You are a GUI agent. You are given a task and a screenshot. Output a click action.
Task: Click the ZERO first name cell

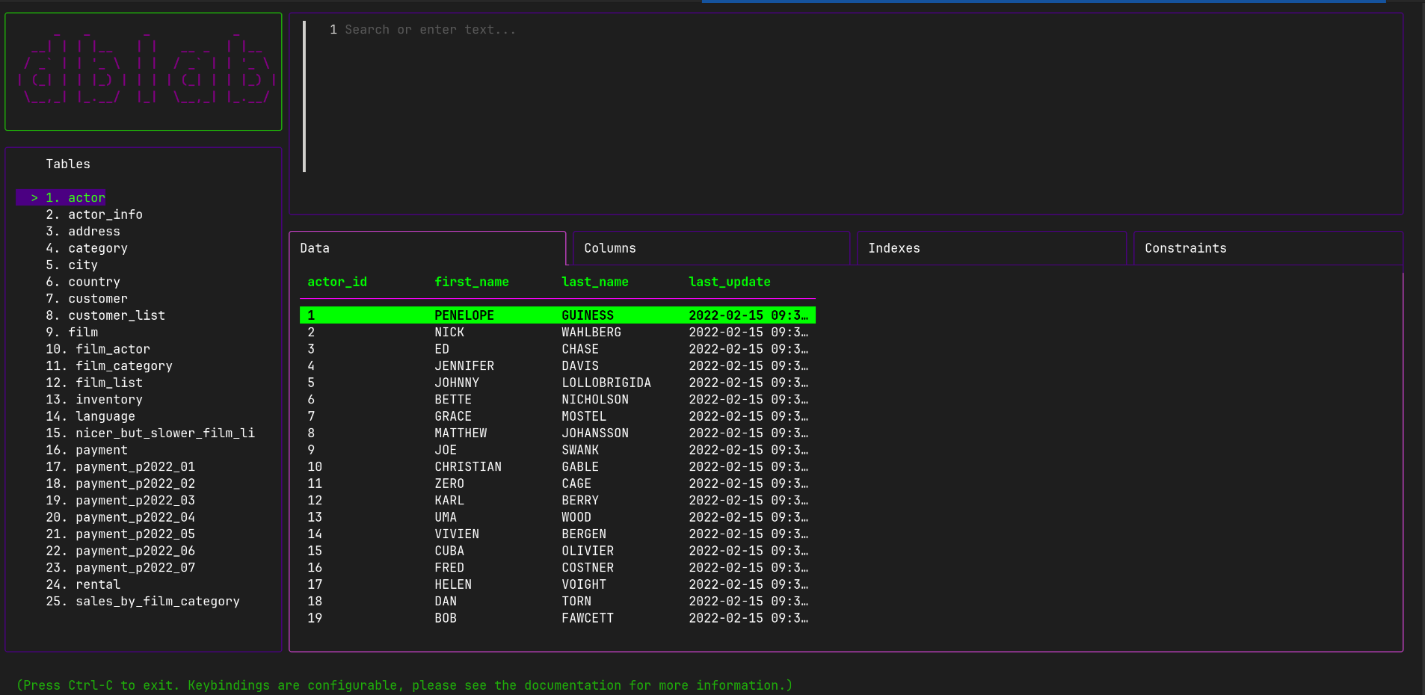pyautogui.click(x=449, y=484)
